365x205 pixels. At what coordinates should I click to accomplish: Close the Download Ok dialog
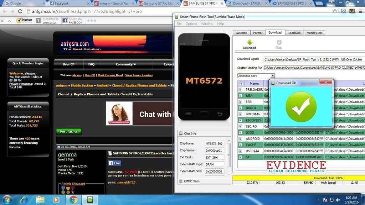point(326,82)
